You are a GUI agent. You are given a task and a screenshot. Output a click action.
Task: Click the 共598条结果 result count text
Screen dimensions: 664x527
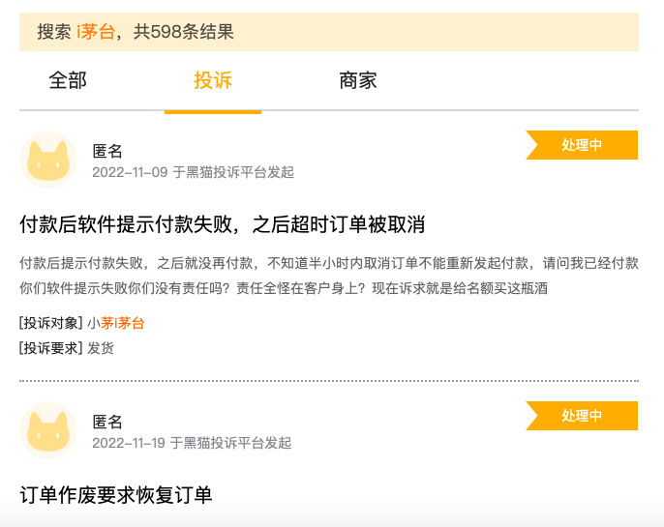click(x=184, y=32)
